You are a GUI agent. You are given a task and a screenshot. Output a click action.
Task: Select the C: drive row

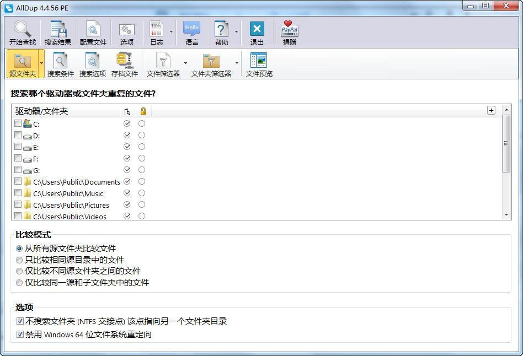[257, 123]
